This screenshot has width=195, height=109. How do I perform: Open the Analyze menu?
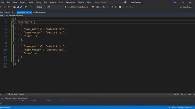(x=53, y=2)
